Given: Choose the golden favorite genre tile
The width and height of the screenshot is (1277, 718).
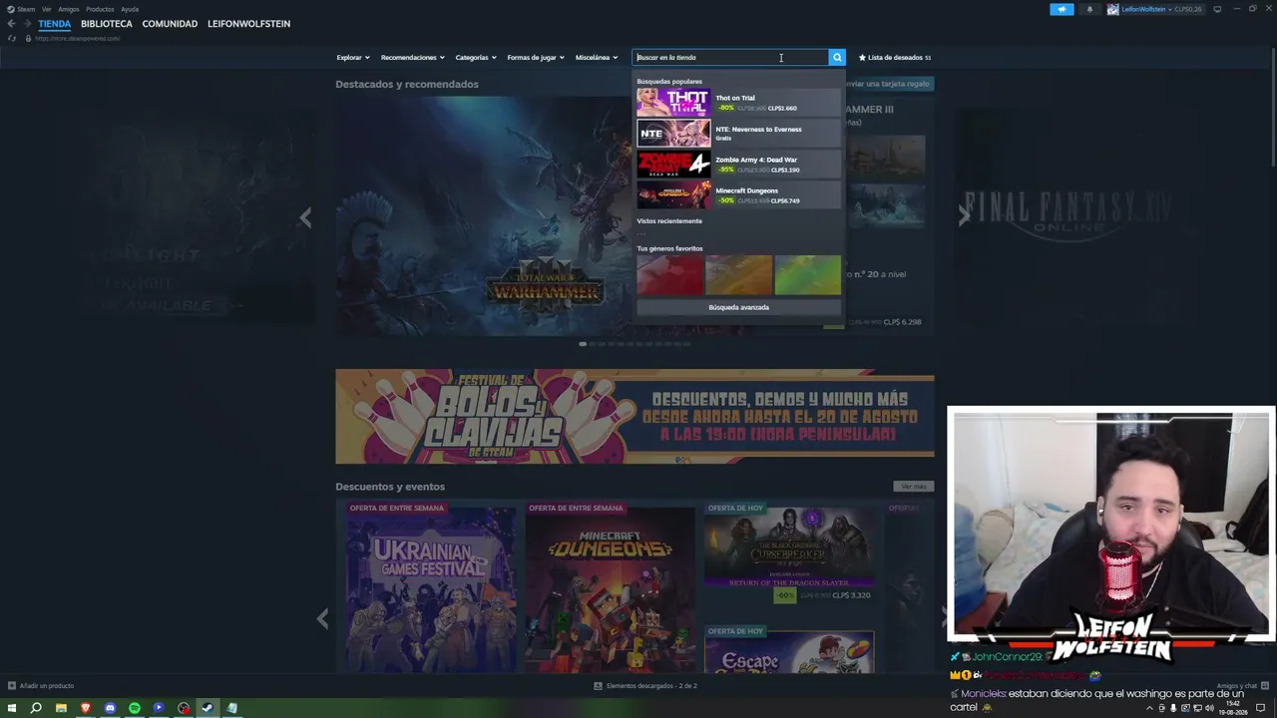Looking at the screenshot, I should (x=738, y=275).
